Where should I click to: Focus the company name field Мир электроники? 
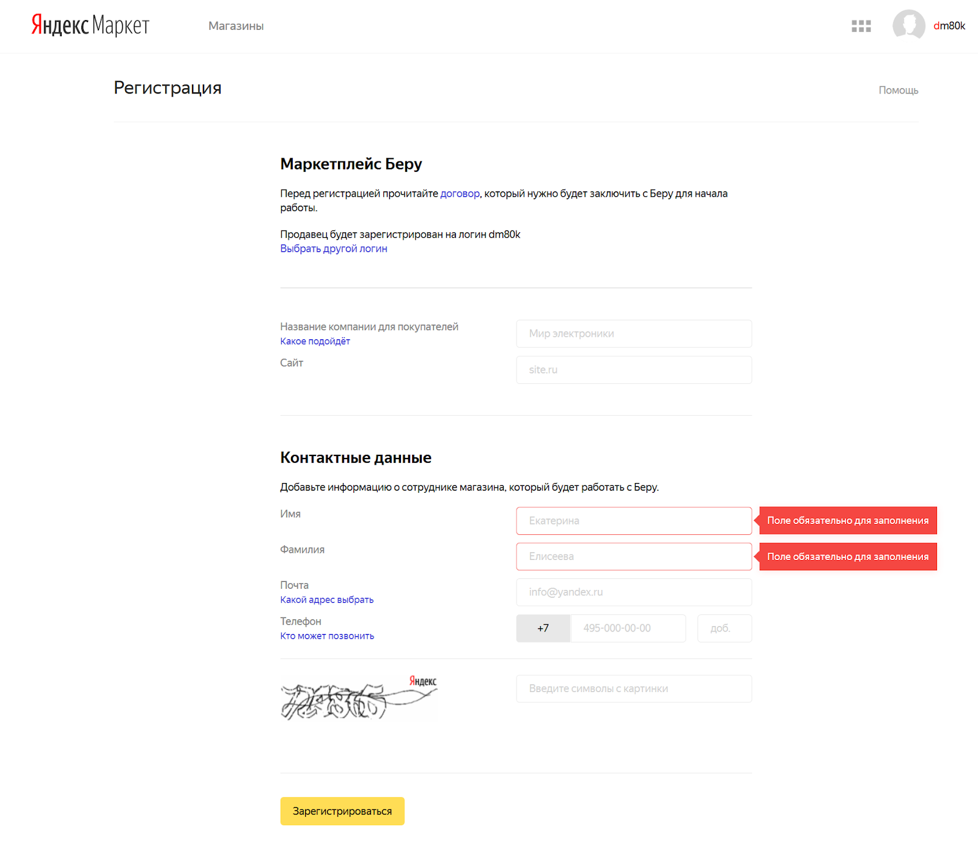[634, 334]
